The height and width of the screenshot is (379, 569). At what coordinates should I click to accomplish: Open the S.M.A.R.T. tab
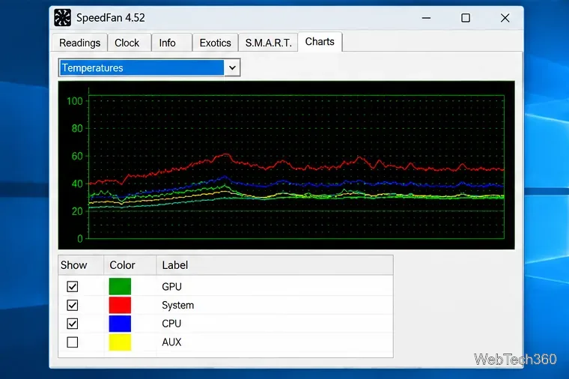268,43
